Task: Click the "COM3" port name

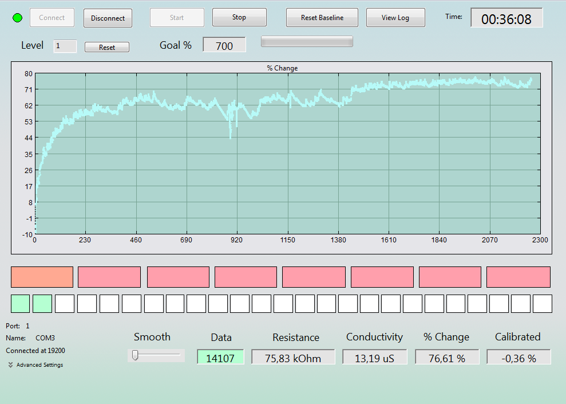Action: tap(45, 338)
